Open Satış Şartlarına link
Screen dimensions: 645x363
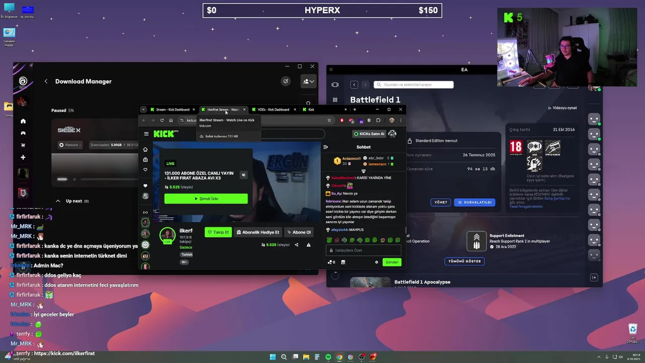[x=557, y=198]
